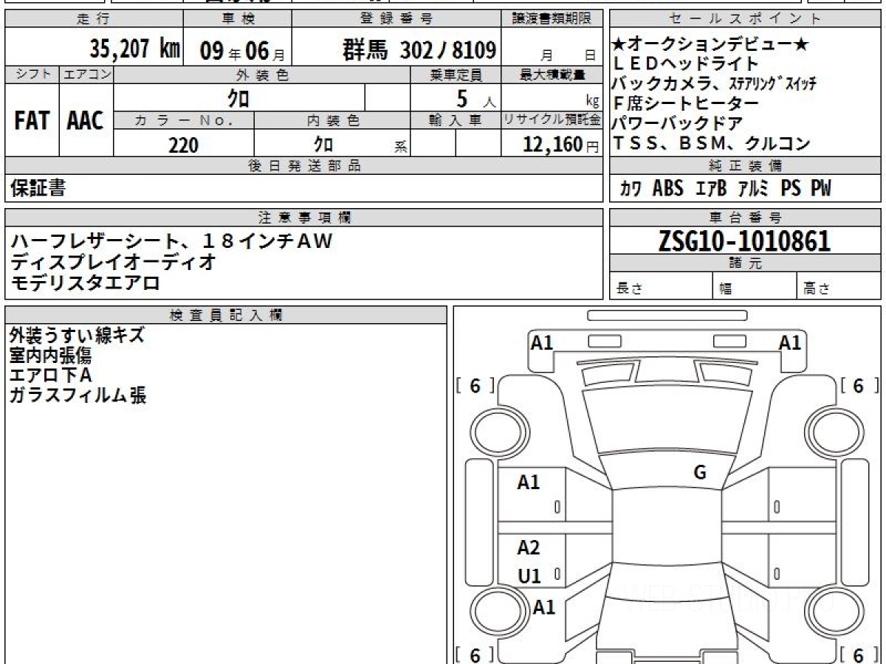Click the 輸入車 header

pyautogui.click(x=456, y=121)
